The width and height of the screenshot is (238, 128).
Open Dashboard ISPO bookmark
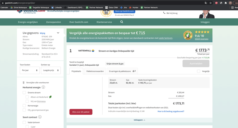click(74, 8)
